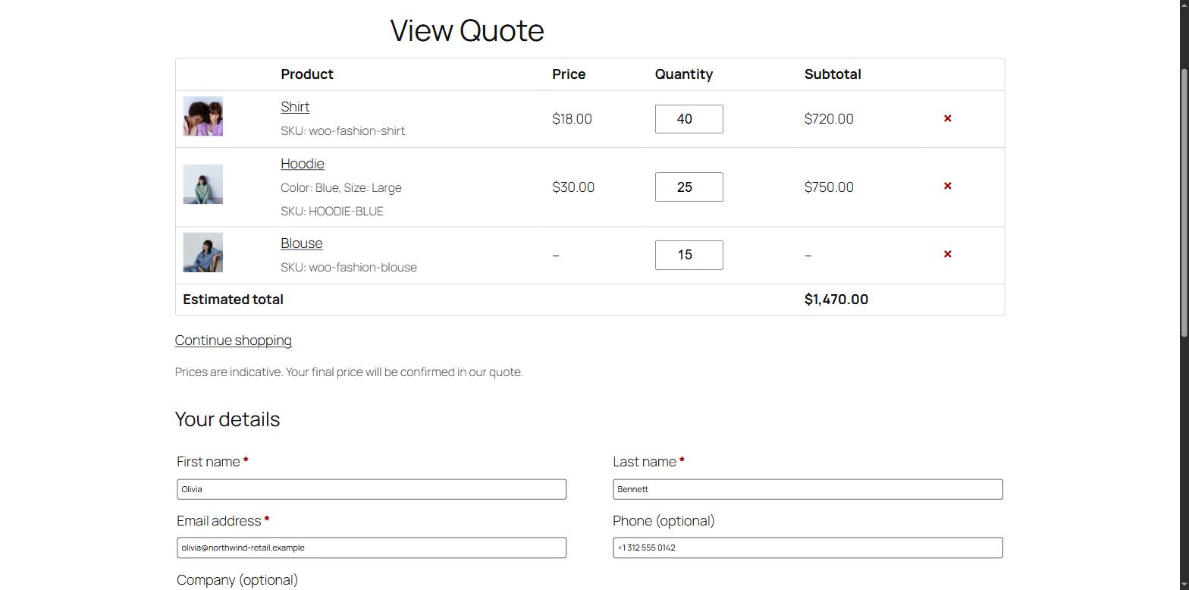Focus the Email address field
The height and width of the screenshot is (590, 1189).
tap(372, 548)
